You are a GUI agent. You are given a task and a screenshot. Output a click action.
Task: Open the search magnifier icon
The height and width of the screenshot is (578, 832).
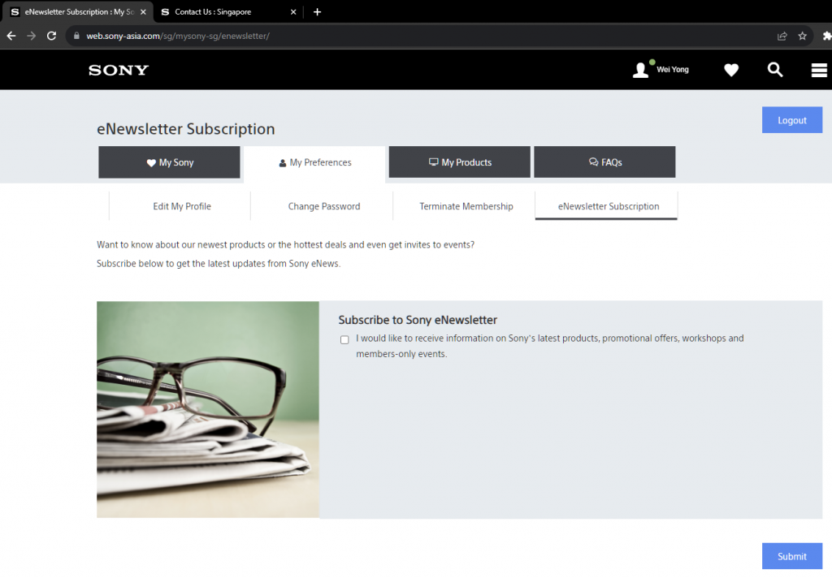pos(775,70)
